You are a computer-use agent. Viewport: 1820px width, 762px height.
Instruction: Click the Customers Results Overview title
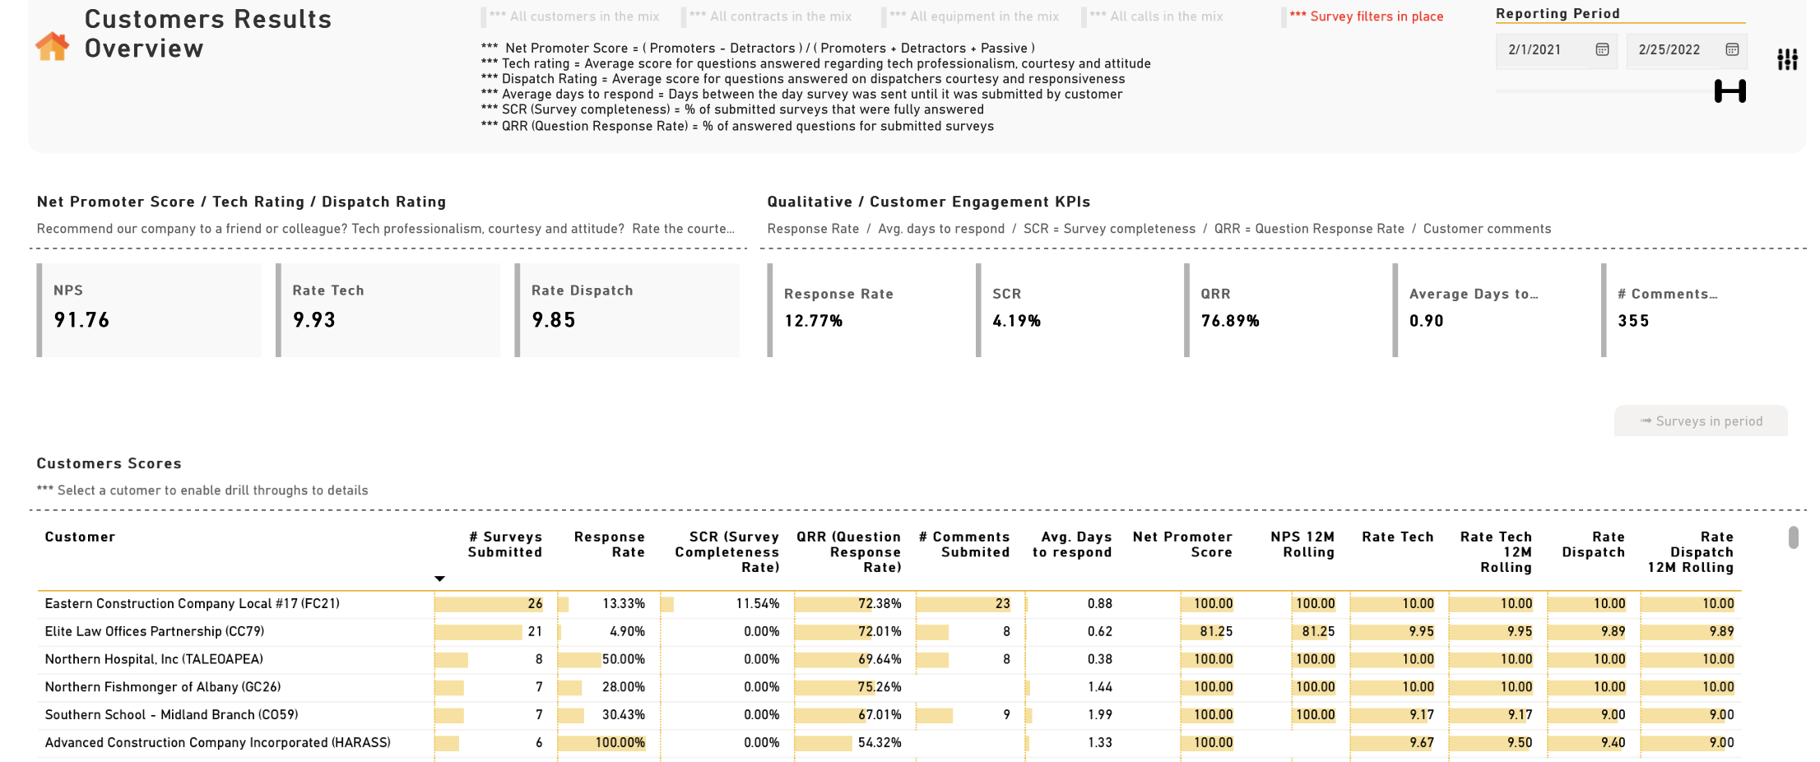click(x=208, y=34)
